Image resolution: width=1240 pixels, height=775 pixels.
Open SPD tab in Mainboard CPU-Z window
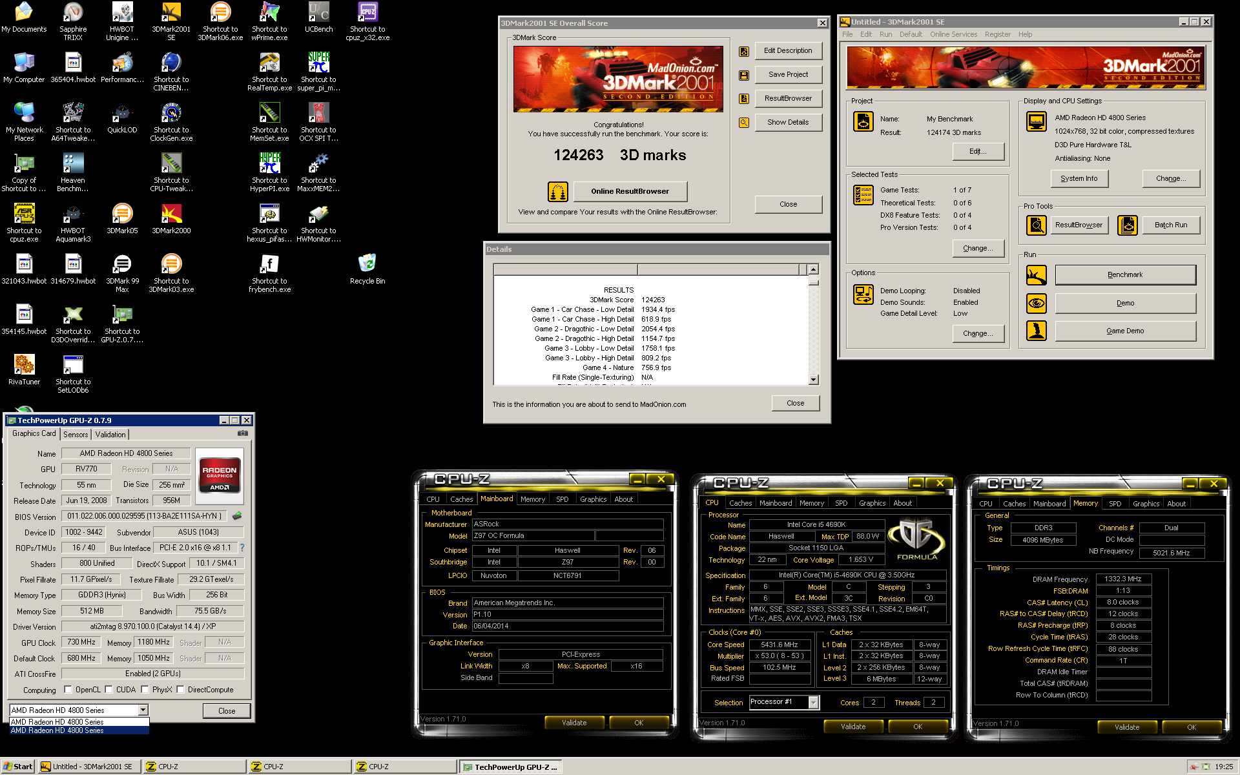pyautogui.click(x=563, y=499)
